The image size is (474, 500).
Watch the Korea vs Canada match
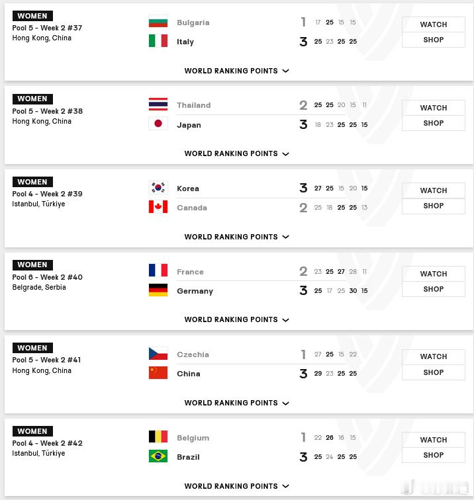pos(434,190)
